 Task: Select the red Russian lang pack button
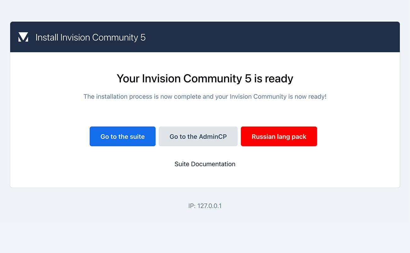[x=279, y=136]
